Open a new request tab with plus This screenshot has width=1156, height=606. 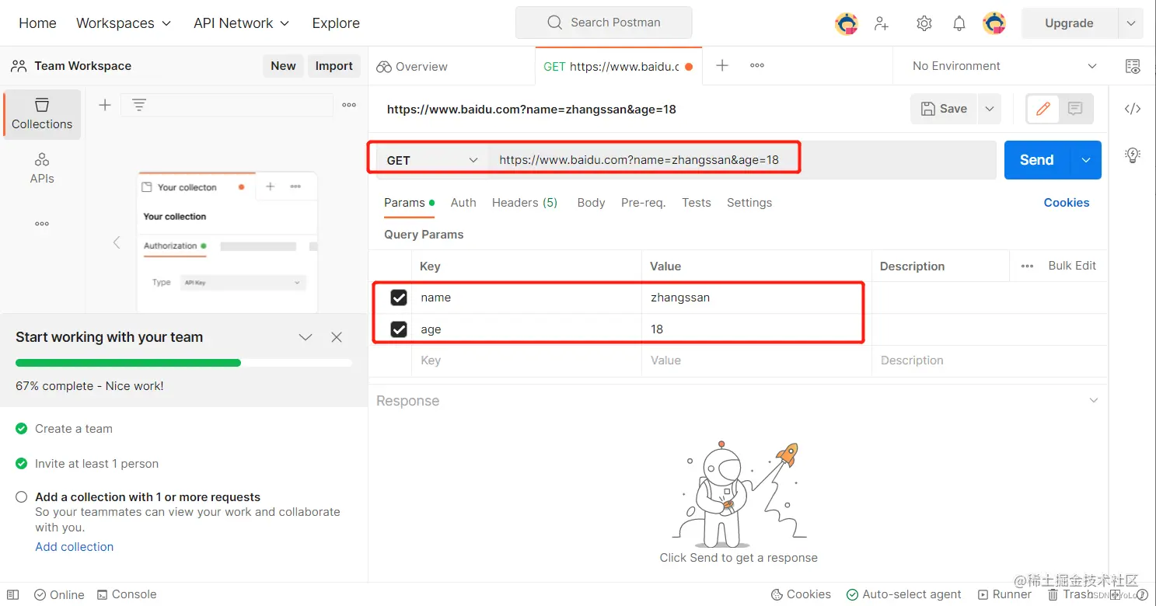(722, 65)
